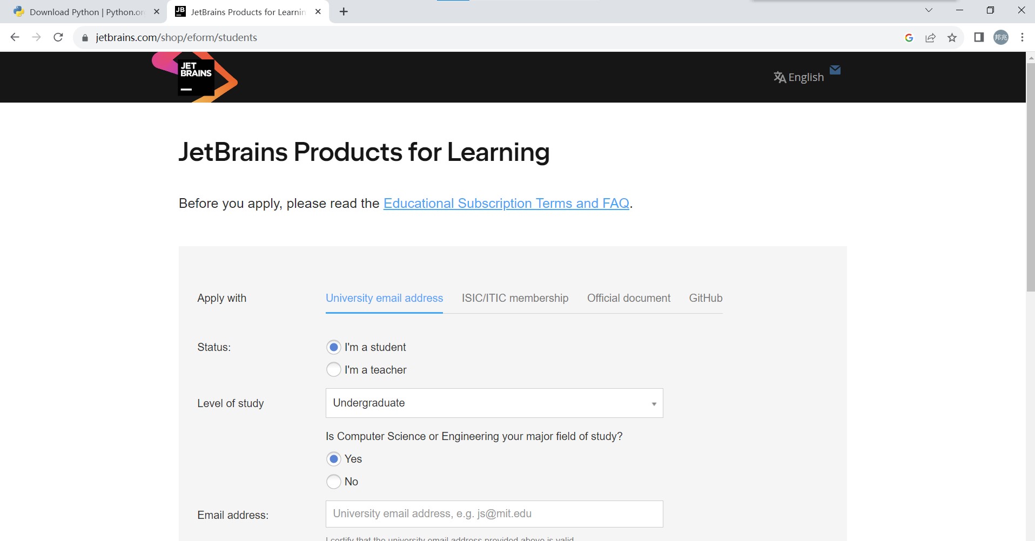1035x541 pixels.
Task: Select University email address tab
Action: point(384,298)
